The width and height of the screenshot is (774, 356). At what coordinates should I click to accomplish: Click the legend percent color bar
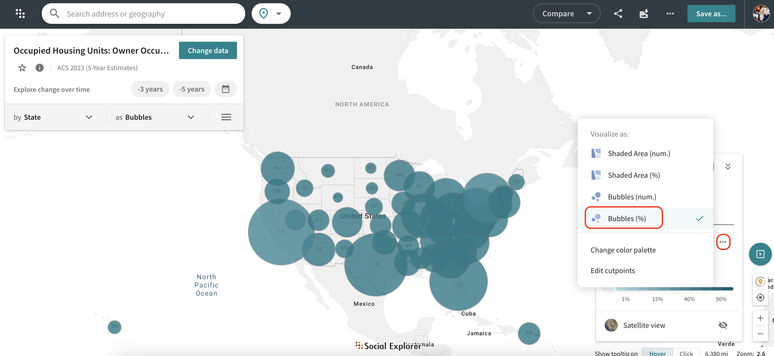[x=674, y=289]
